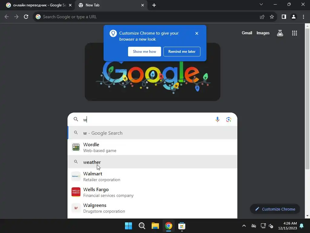Click Show me how button
Image resolution: width=310 pixels, height=233 pixels.
click(x=144, y=52)
